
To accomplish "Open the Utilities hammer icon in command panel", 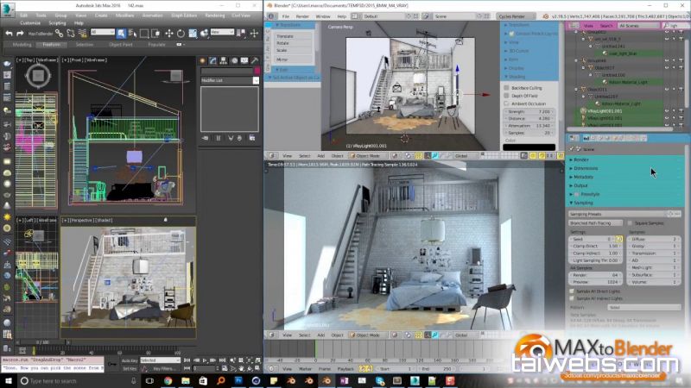I will pos(253,62).
